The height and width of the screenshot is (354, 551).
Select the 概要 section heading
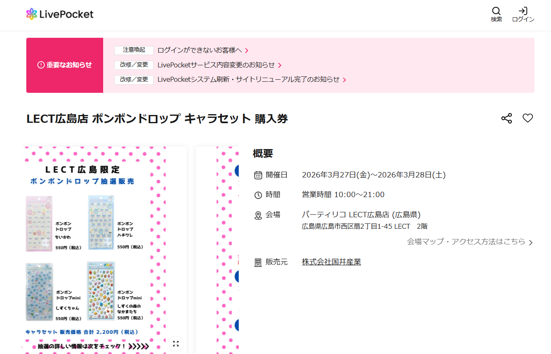[x=263, y=154]
